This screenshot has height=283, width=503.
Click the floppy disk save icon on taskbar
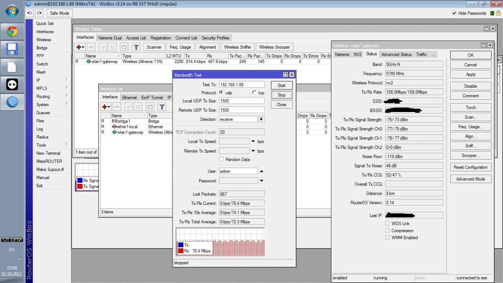point(12,49)
